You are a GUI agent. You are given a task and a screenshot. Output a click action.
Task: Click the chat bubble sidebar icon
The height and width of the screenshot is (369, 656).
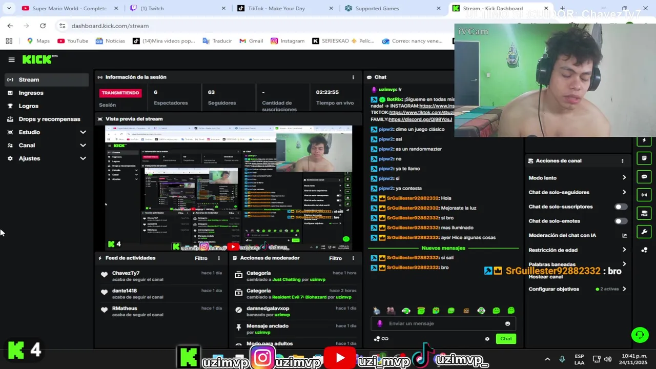click(x=644, y=177)
